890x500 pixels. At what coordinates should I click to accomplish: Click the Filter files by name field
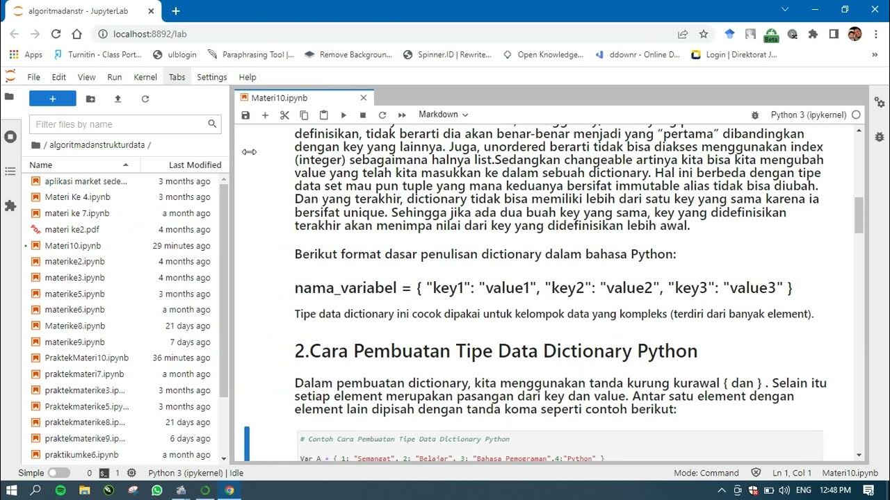point(125,124)
